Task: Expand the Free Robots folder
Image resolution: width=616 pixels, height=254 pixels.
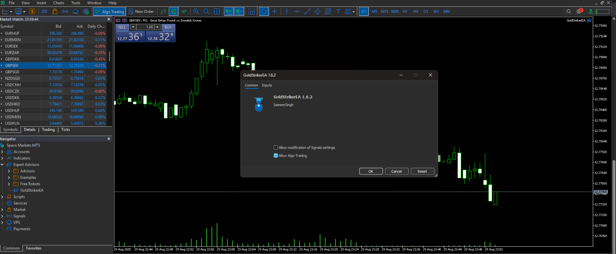Action: (9, 184)
